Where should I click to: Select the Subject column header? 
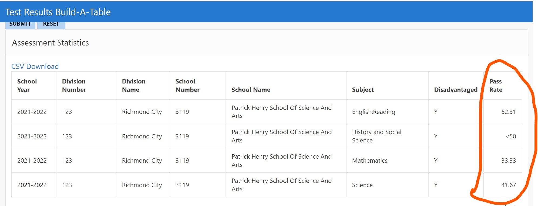click(363, 90)
